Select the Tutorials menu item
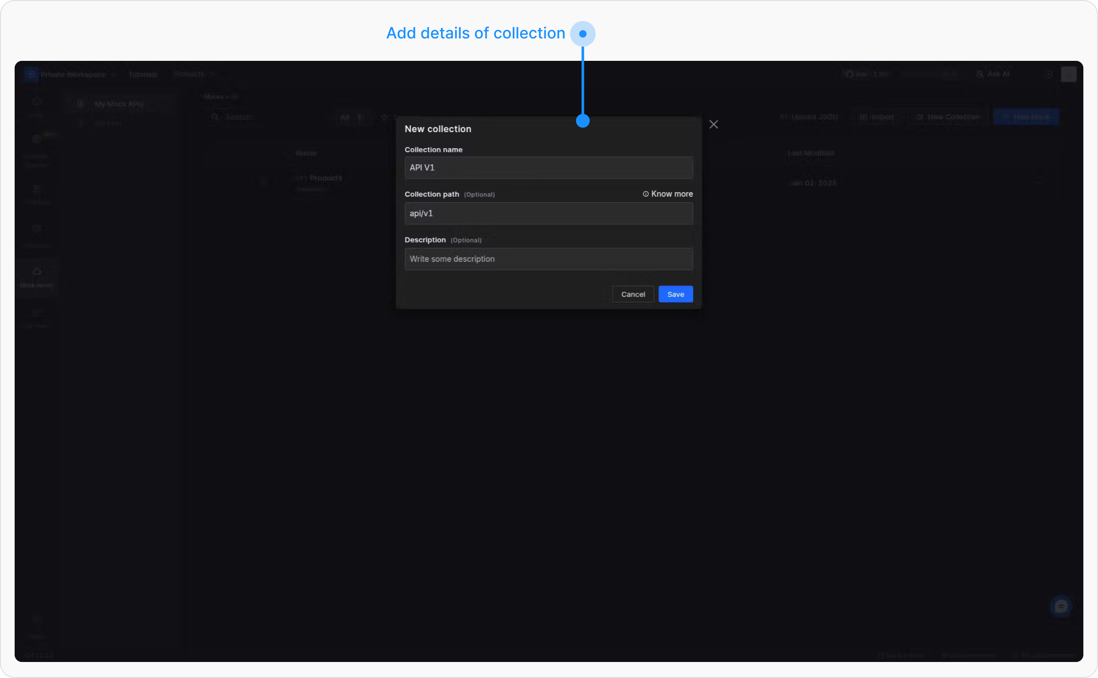 [143, 75]
